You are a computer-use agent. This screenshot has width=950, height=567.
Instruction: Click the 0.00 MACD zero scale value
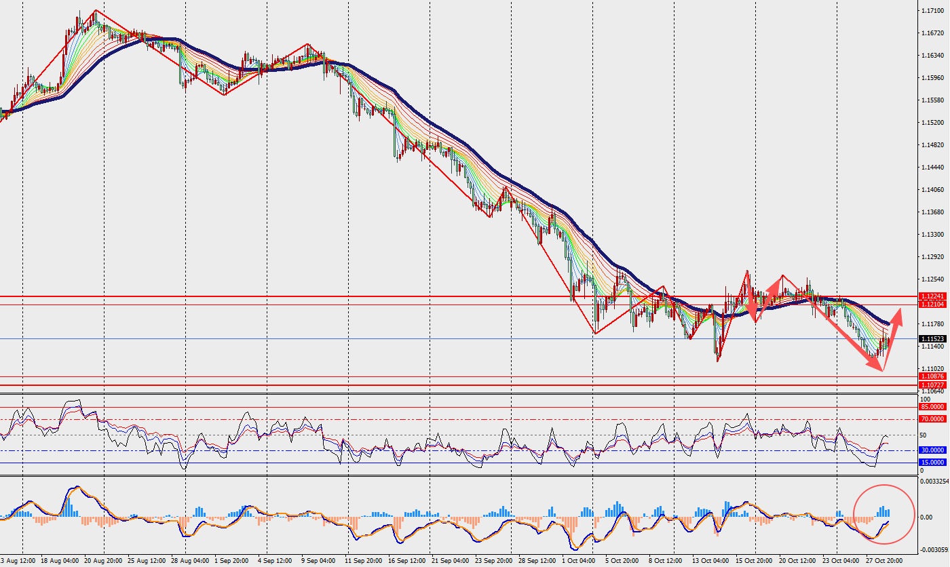tap(926, 517)
